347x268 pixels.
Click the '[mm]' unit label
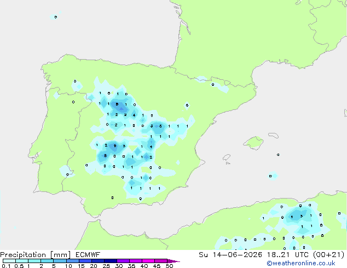61,255
